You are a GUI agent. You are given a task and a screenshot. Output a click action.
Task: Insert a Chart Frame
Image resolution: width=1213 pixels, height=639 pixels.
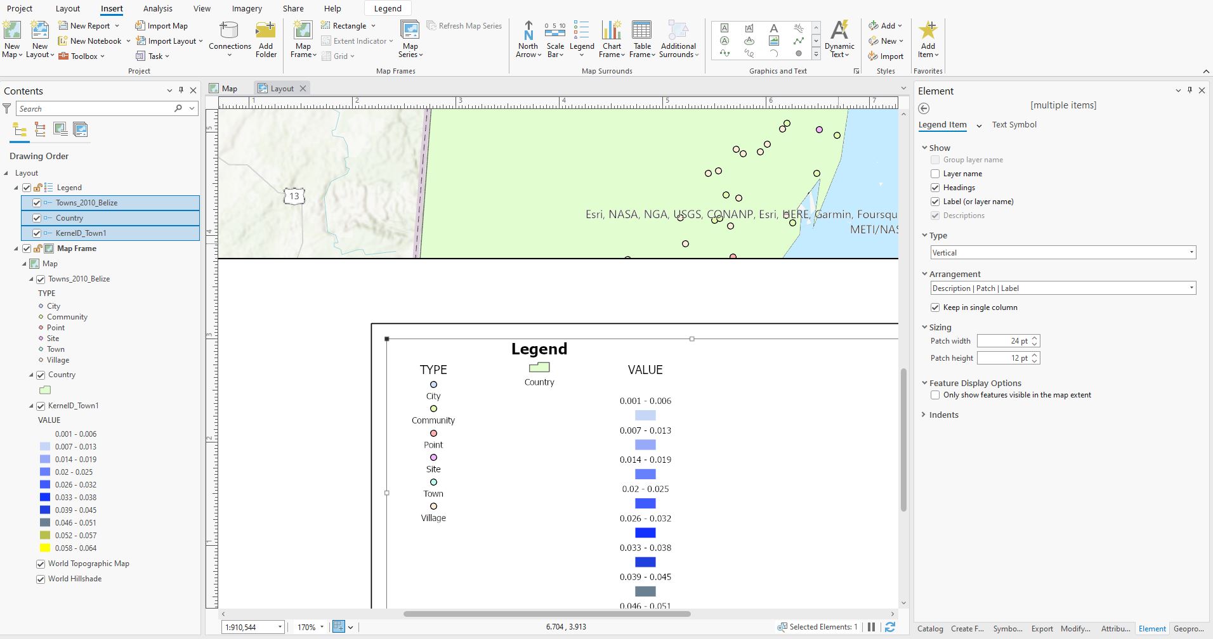click(610, 38)
